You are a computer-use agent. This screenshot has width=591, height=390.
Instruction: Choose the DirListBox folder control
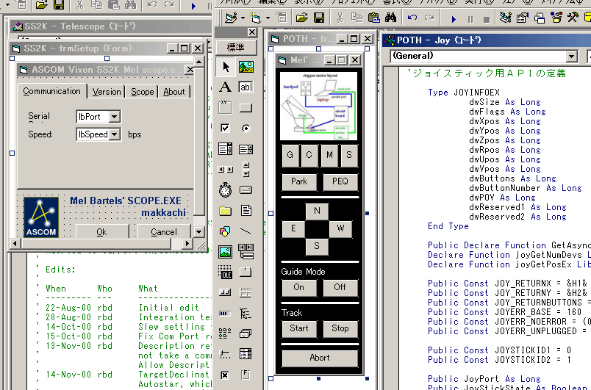coord(226,211)
